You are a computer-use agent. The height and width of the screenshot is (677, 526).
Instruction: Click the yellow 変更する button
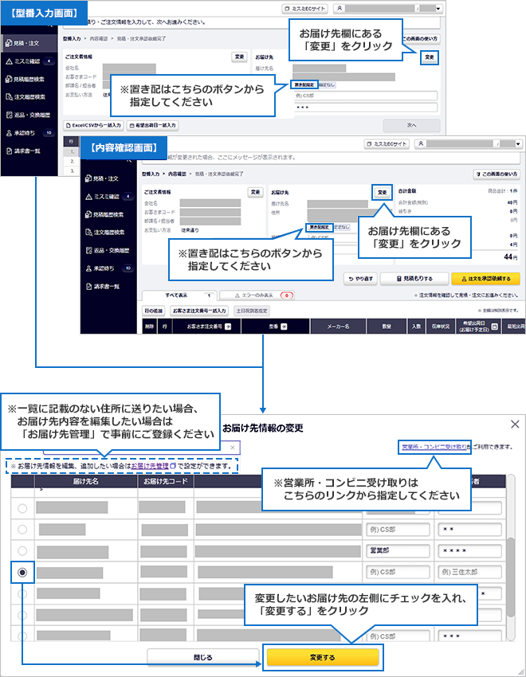323,658
